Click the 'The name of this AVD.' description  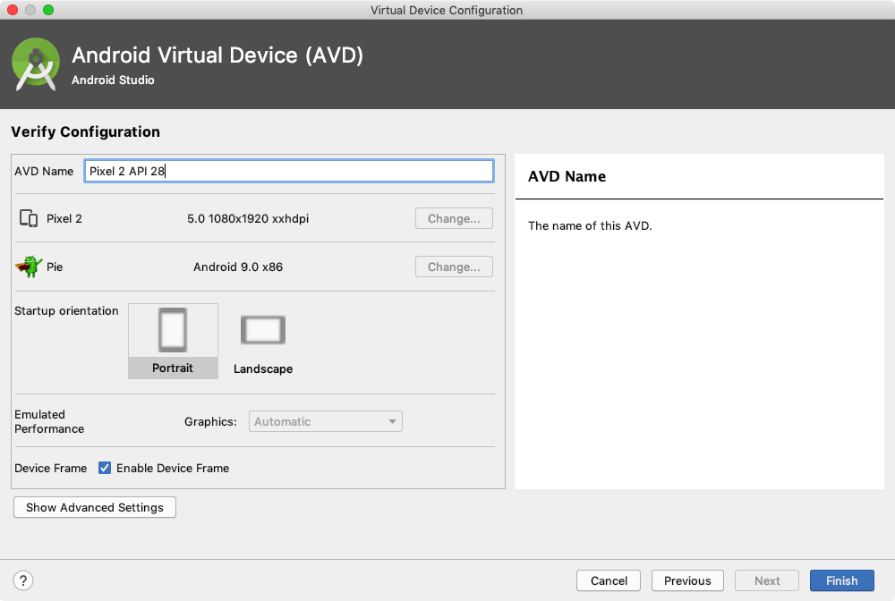tap(590, 225)
